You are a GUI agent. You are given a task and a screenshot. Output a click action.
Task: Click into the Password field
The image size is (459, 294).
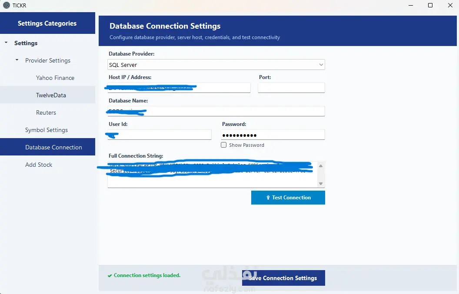point(273,135)
